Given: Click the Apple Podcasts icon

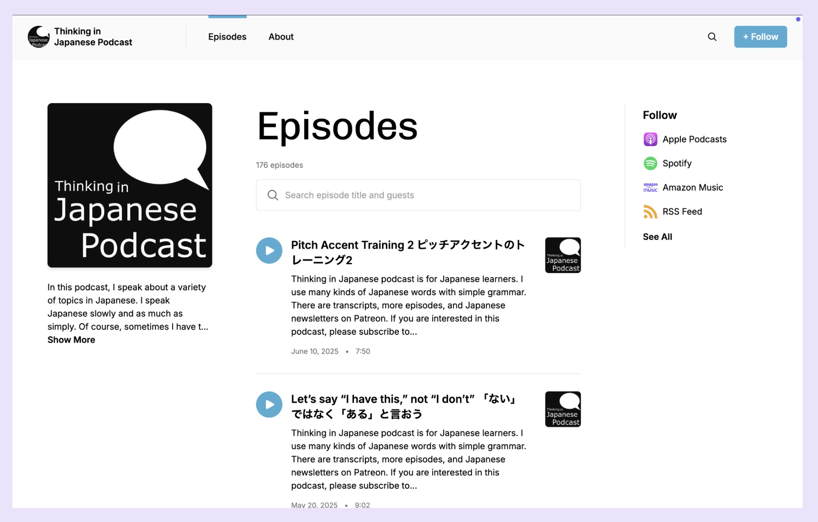Looking at the screenshot, I should click(650, 139).
